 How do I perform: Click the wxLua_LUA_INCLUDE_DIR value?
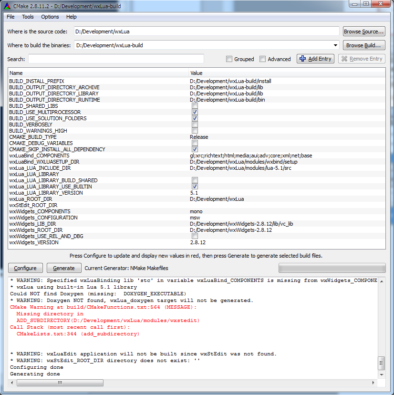point(240,168)
